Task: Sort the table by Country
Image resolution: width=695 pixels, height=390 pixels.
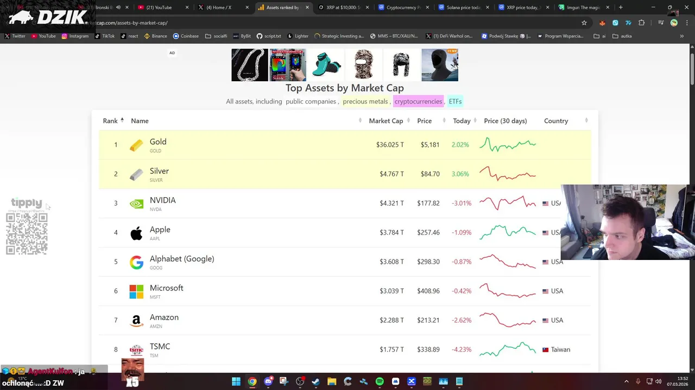Action: point(556,121)
